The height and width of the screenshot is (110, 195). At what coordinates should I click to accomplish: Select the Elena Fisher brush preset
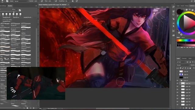click(5, 44)
